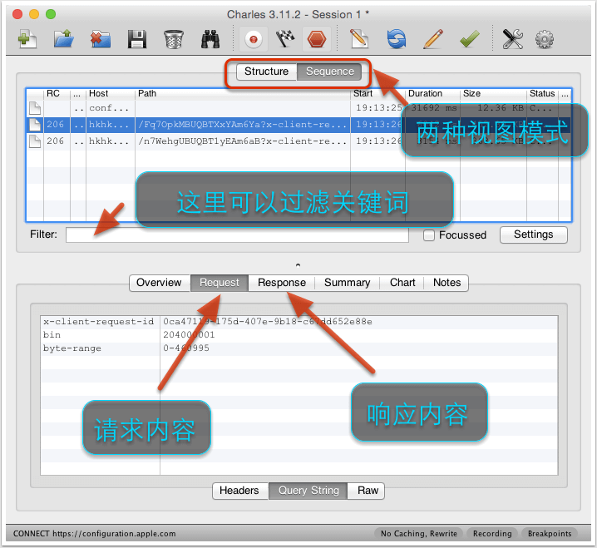Enable the Focussed checkbox
This screenshot has height=548, width=597.
click(x=428, y=235)
